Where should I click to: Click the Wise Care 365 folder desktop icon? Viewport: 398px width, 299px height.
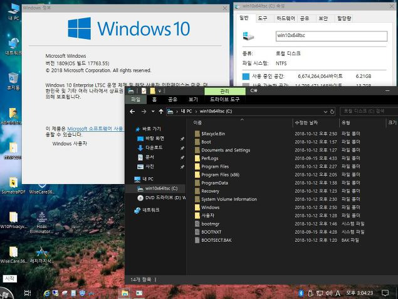pos(13,255)
